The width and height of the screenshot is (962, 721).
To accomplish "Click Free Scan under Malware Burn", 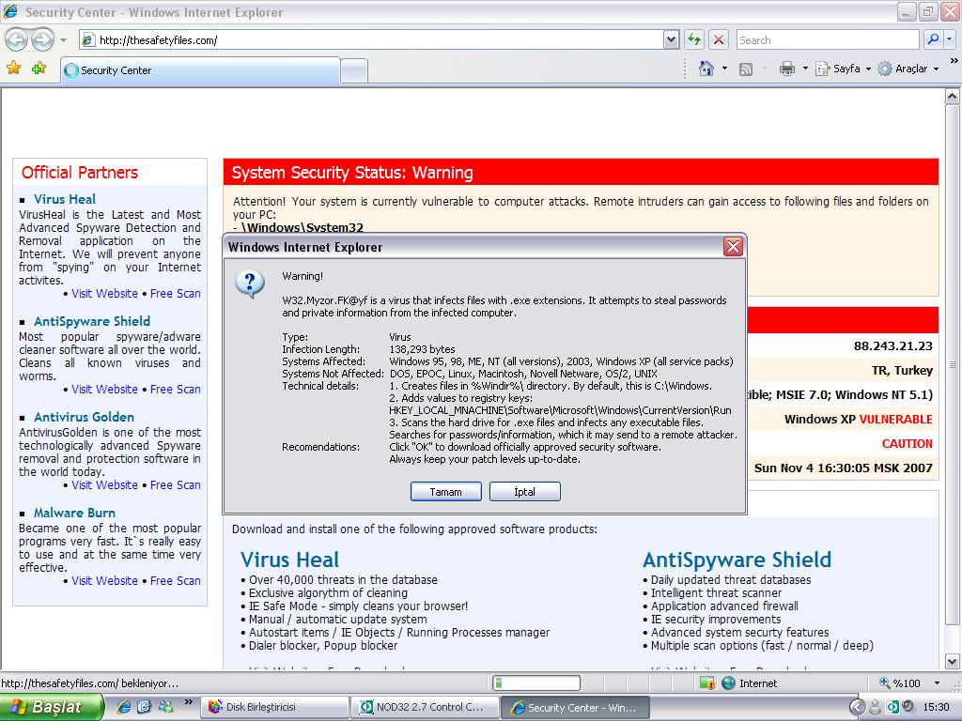I will 176,580.
